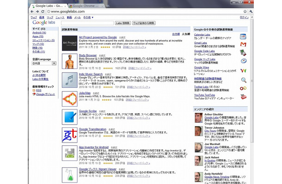Viewport: 282px width, 184px height.
Task: Open the 画像 link in the top navigation
Action: [42, 17]
